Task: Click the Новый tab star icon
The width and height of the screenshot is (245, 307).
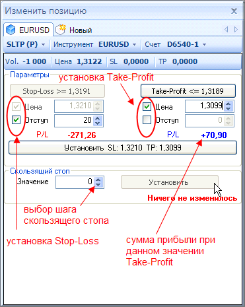Action: 61,30
